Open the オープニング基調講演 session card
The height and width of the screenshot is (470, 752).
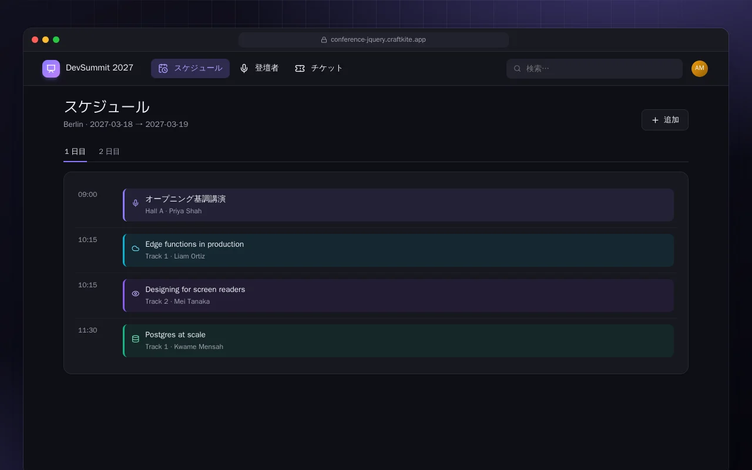(398, 205)
